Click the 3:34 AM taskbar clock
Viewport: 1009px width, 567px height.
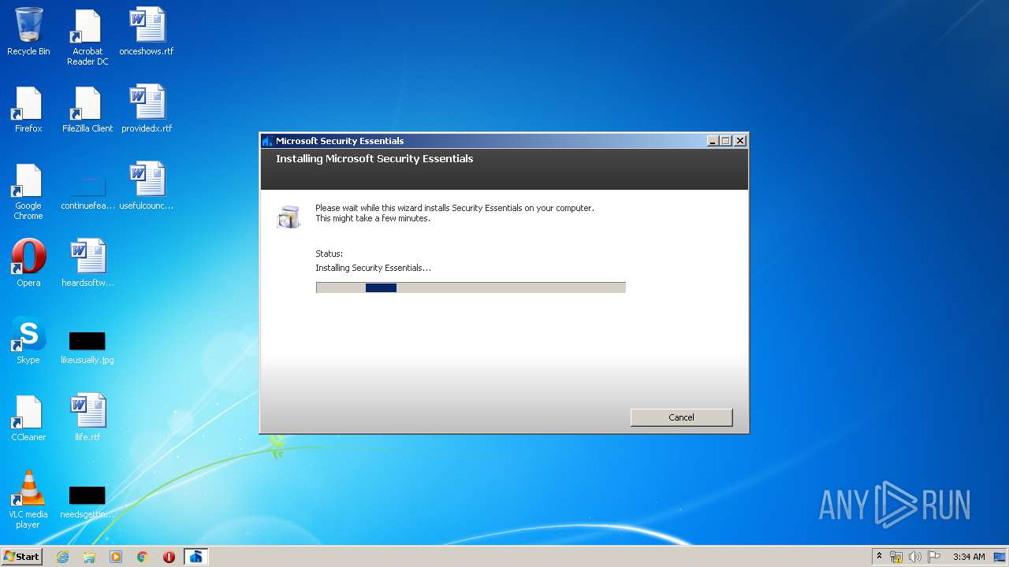pos(969,557)
